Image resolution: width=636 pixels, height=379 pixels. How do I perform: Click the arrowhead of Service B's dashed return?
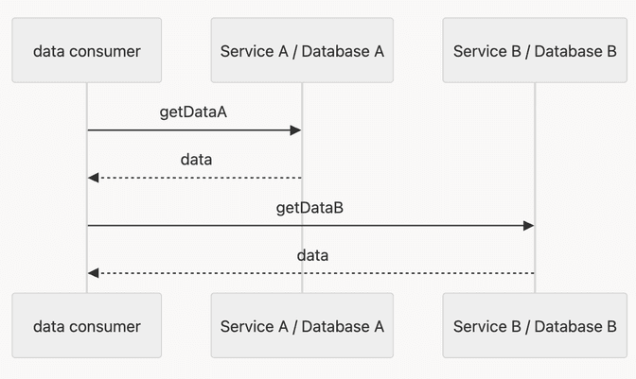(x=93, y=273)
